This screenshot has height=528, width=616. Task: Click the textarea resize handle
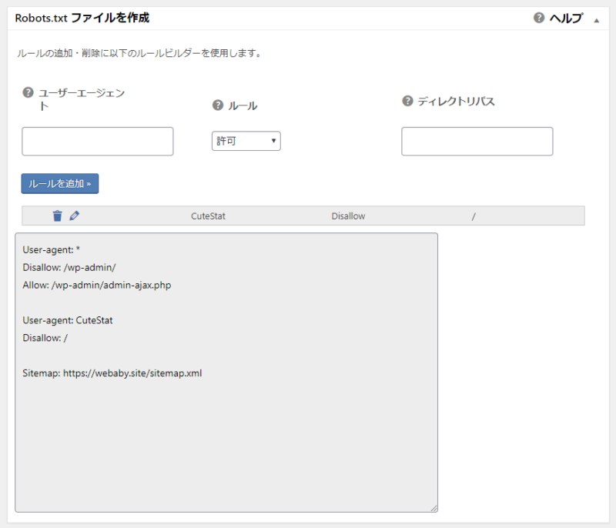433,506
